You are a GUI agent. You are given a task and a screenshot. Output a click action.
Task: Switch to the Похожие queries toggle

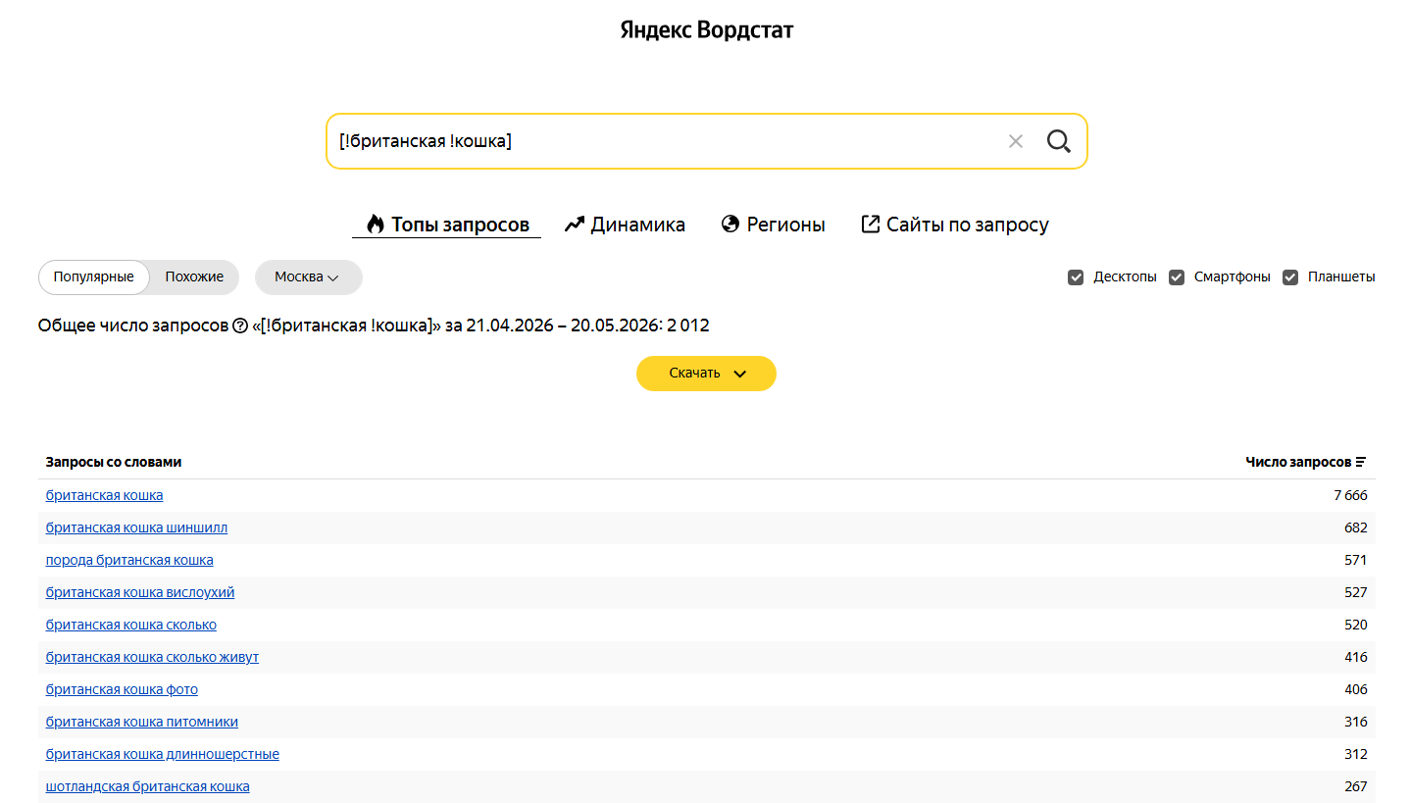click(194, 277)
